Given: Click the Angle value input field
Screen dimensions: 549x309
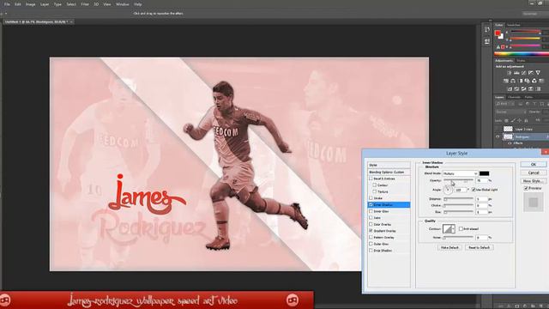Looking at the screenshot, I should pyautogui.click(x=461, y=190).
